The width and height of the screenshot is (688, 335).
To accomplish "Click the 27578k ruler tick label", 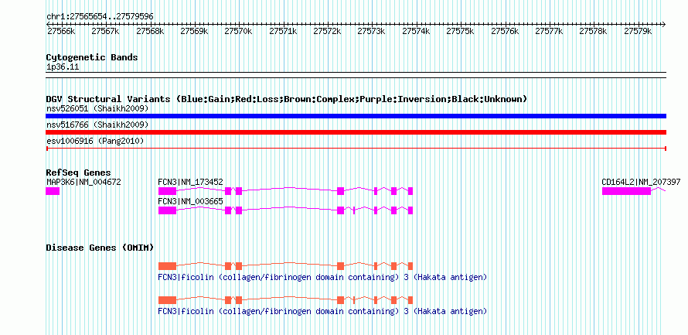I will pyautogui.click(x=593, y=31).
